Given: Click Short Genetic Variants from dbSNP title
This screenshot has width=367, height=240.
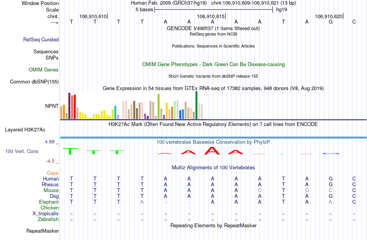Looking at the screenshot, I should [213, 77].
